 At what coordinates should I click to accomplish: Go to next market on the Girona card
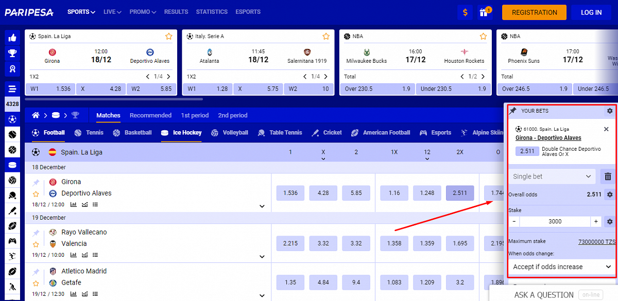pyautogui.click(x=168, y=77)
